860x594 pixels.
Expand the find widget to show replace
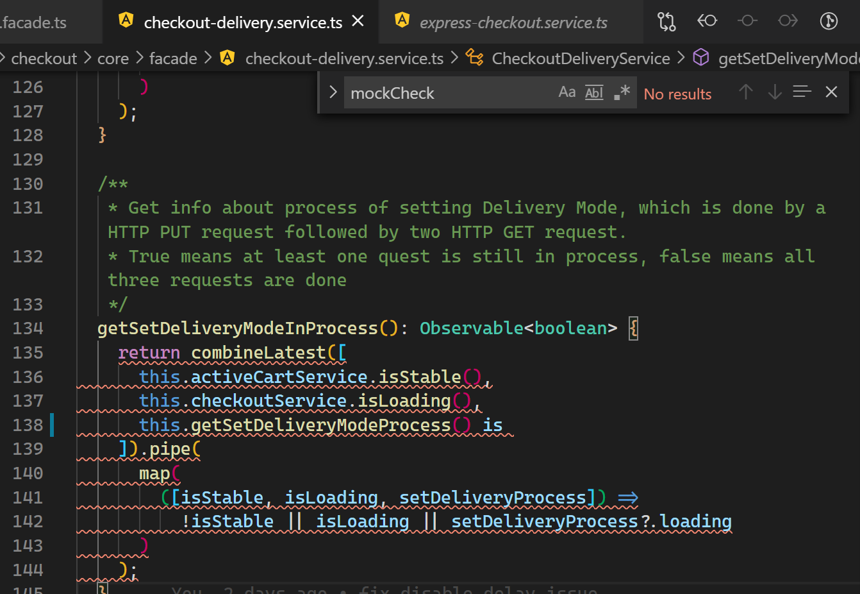[x=333, y=92]
